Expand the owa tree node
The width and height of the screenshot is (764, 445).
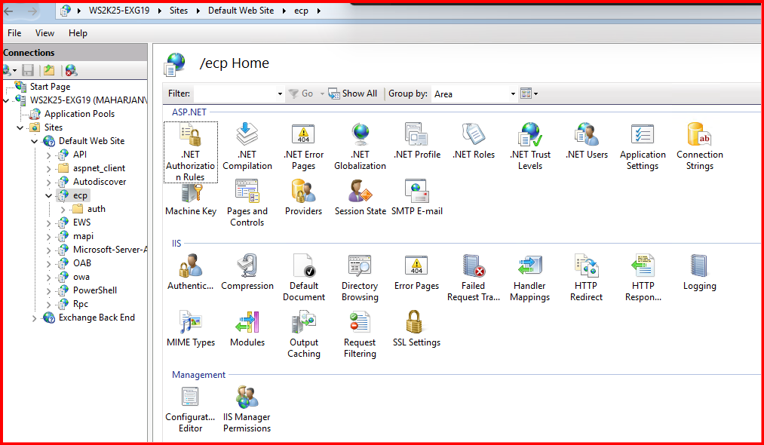tap(49, 277)
